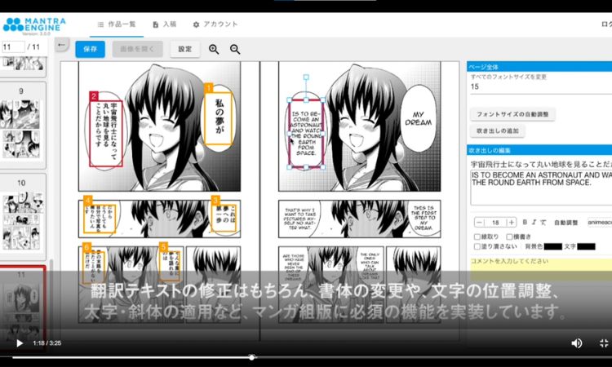Open the 作品一覧 tab
Viewport: 612px width, 367px height.
(x=117, y=24)
